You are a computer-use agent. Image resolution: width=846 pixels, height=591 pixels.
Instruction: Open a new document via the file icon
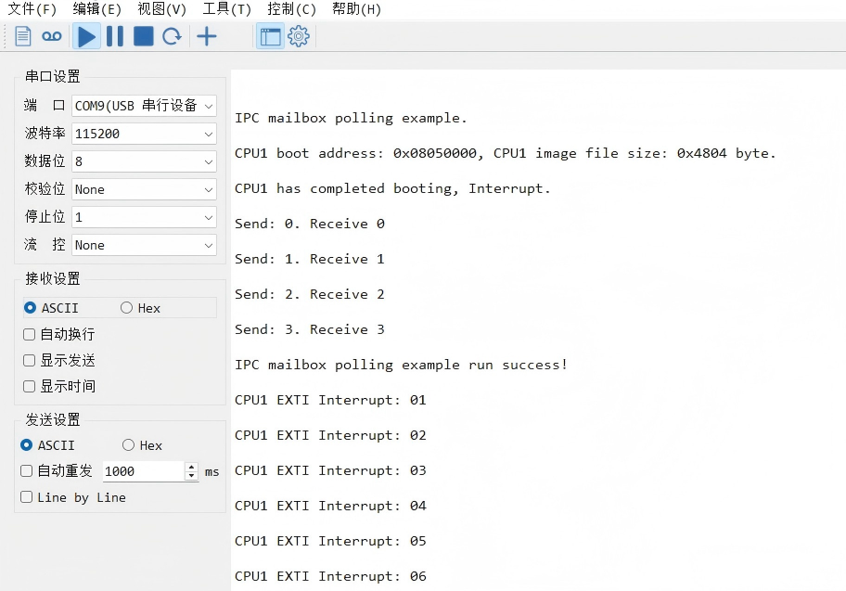tap(20, 36)
